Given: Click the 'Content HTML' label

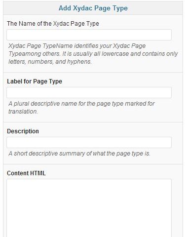Looking at the screenshot, I should [x=26, y=173].
